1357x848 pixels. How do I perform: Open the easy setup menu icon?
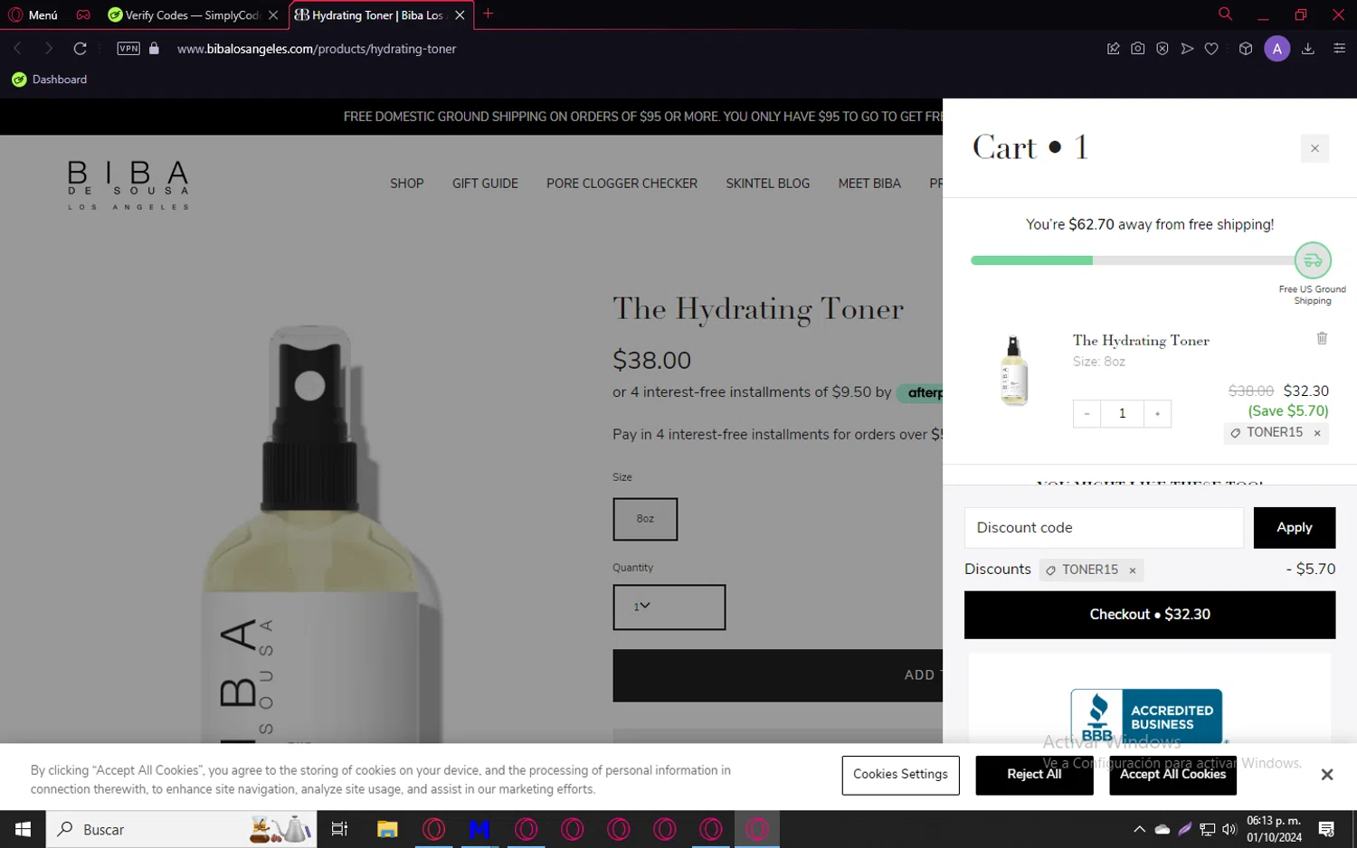click(x=1340, y=49)
